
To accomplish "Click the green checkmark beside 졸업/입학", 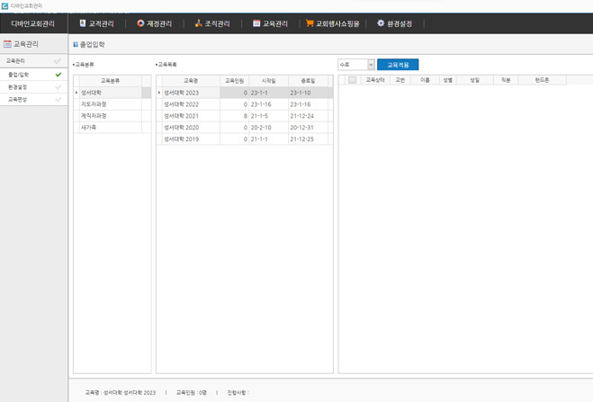I will pos(58,75).
